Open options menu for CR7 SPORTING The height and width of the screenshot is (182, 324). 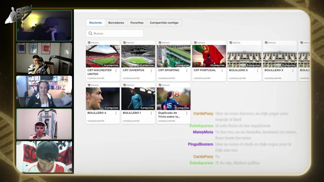tap(187, 71)
